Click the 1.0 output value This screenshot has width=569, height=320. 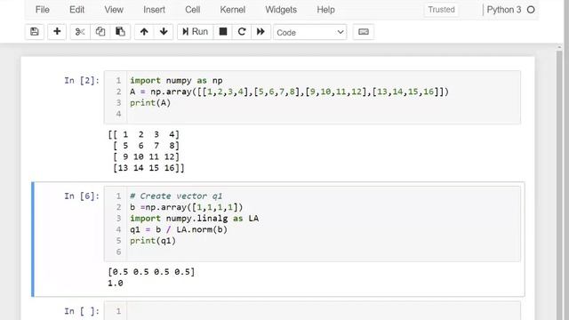pyautogui.click(x=116, y=283)
